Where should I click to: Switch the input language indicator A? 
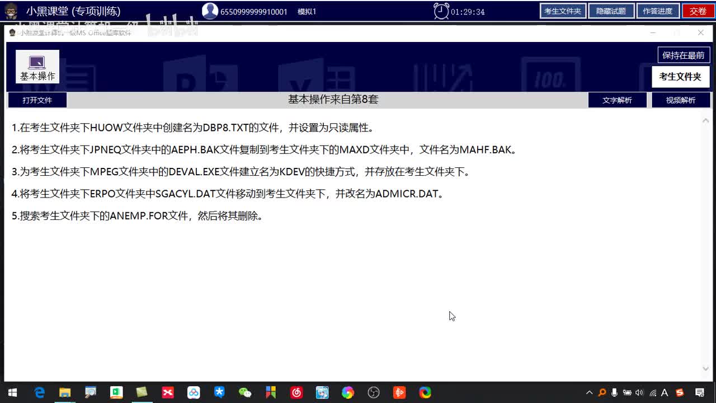click(665, 392)
